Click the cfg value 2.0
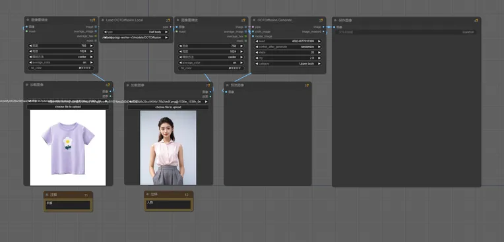Image resolution: width=504 pixels, height=242 pixels. click(x=312, y=58)
